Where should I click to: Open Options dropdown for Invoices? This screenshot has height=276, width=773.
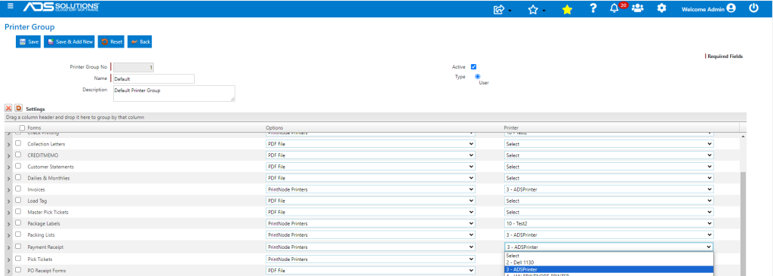pos(370,189)
